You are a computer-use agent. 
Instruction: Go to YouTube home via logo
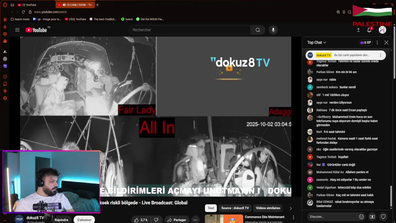(x=36, y=30)
